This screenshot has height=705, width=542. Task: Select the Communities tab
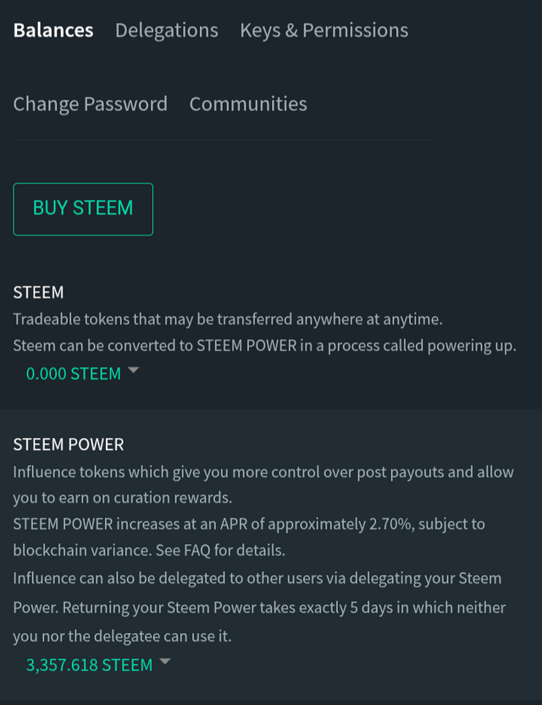248,104
